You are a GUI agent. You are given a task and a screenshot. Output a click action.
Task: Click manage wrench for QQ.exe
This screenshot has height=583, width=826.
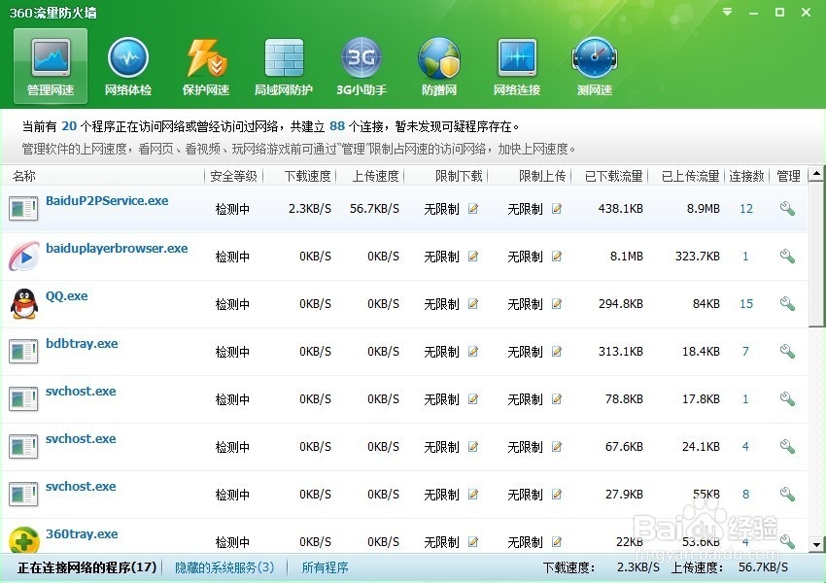tap(787, 304)
